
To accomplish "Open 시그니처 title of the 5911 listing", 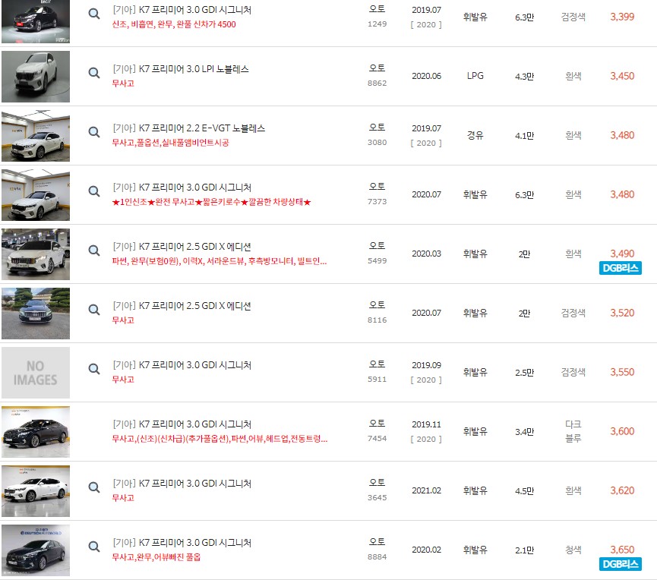I will pos(182,365).
